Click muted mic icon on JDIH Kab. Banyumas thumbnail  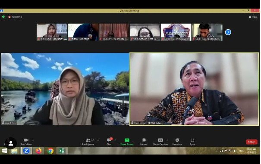pyautogui.click(x=39, y=39)
